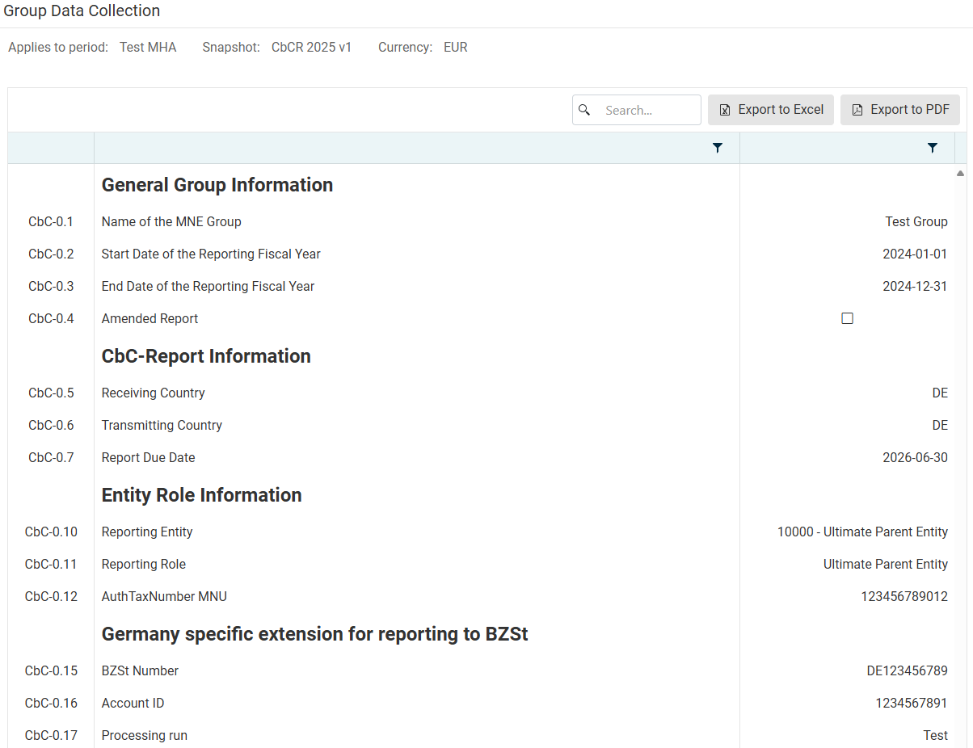Select the Reporting Entity value cell
This screenshot has height=748, width=973.
[862, 532]
